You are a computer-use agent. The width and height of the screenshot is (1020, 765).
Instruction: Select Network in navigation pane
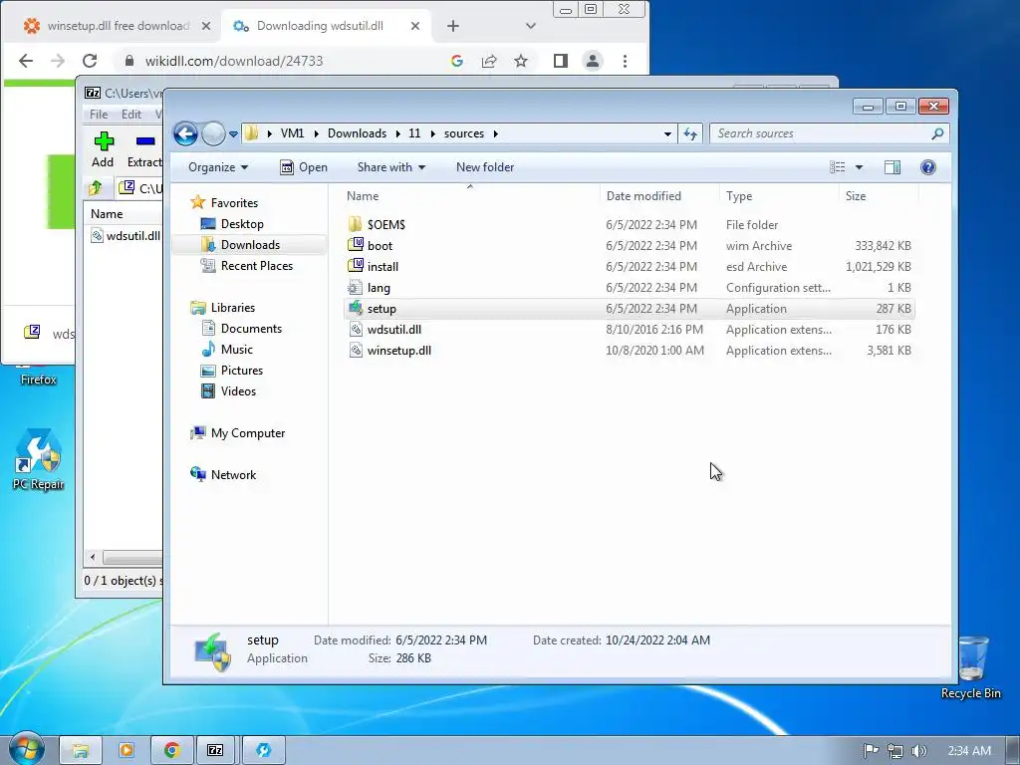coord(233,475)
